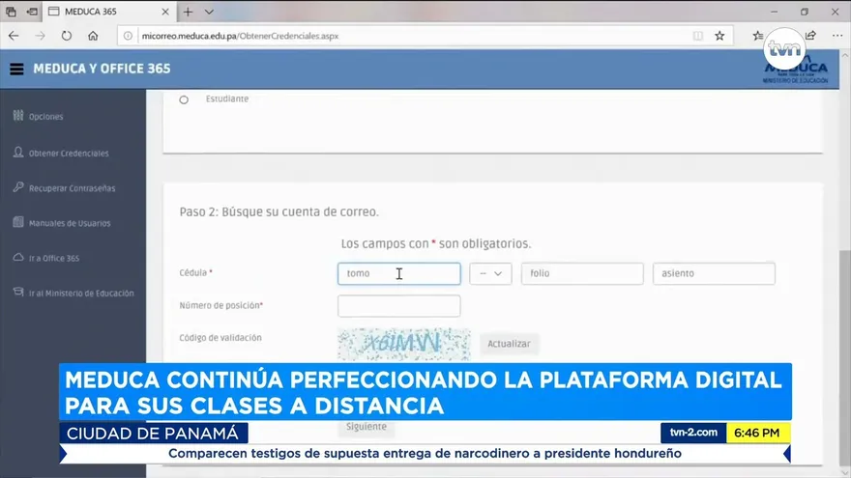Click the captcha validation code image

point(404,344)
